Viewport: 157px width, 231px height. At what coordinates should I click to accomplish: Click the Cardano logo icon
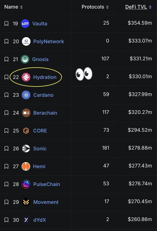tap(26, 95)
